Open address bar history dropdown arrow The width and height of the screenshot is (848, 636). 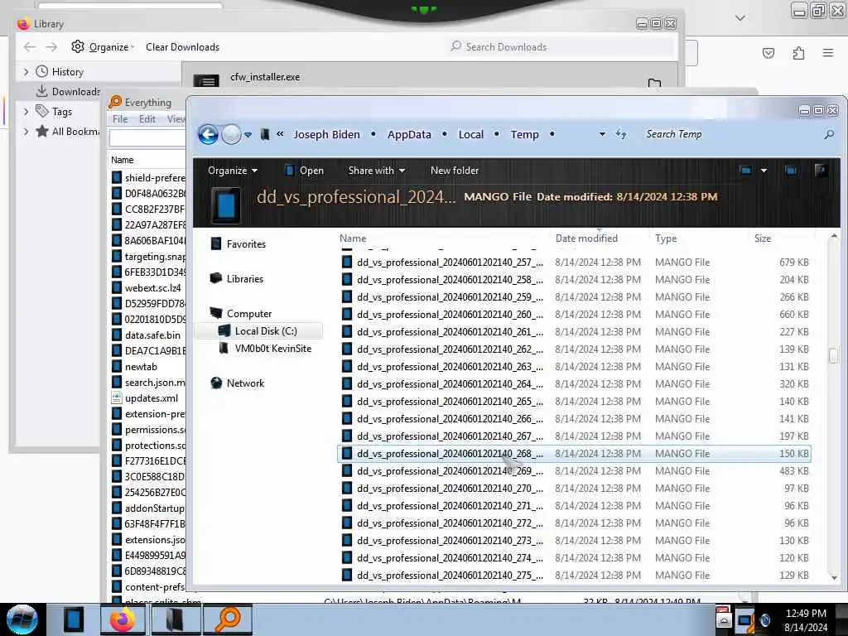(602, 134)
